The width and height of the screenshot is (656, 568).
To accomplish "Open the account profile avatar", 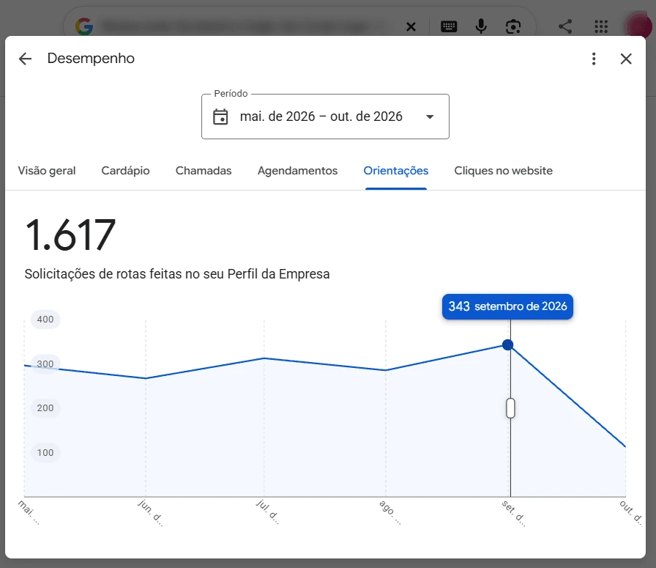I will tap(638, 26).
